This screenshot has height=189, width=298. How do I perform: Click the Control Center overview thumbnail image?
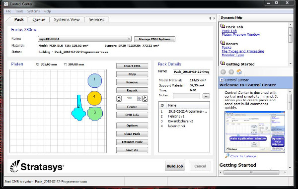(x=255, y=132)
